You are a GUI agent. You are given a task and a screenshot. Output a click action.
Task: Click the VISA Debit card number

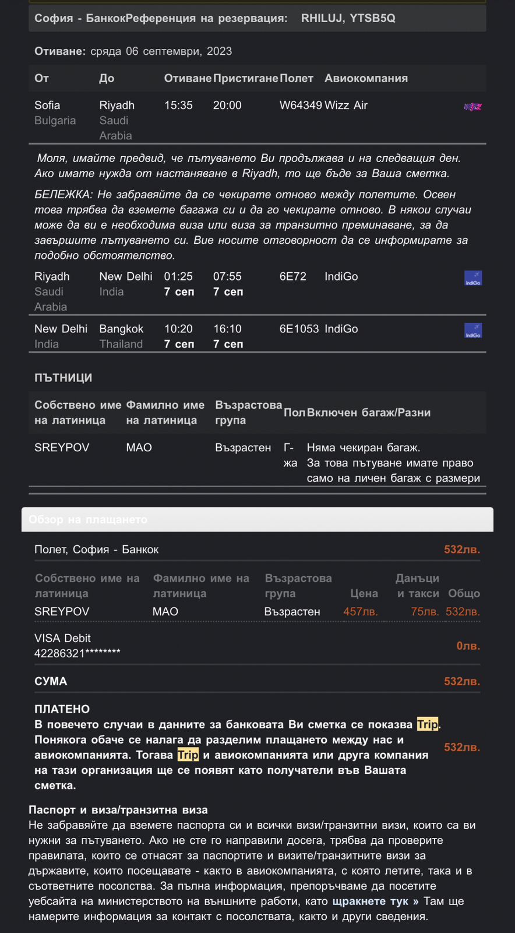77,653
